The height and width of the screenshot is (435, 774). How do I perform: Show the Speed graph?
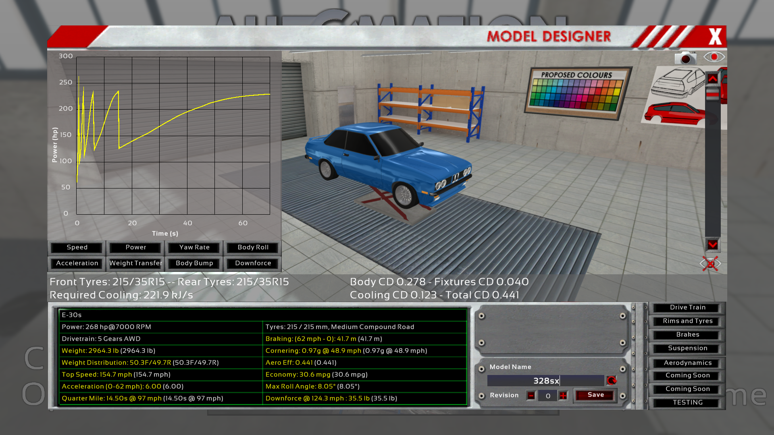click(x=77, y=247)
